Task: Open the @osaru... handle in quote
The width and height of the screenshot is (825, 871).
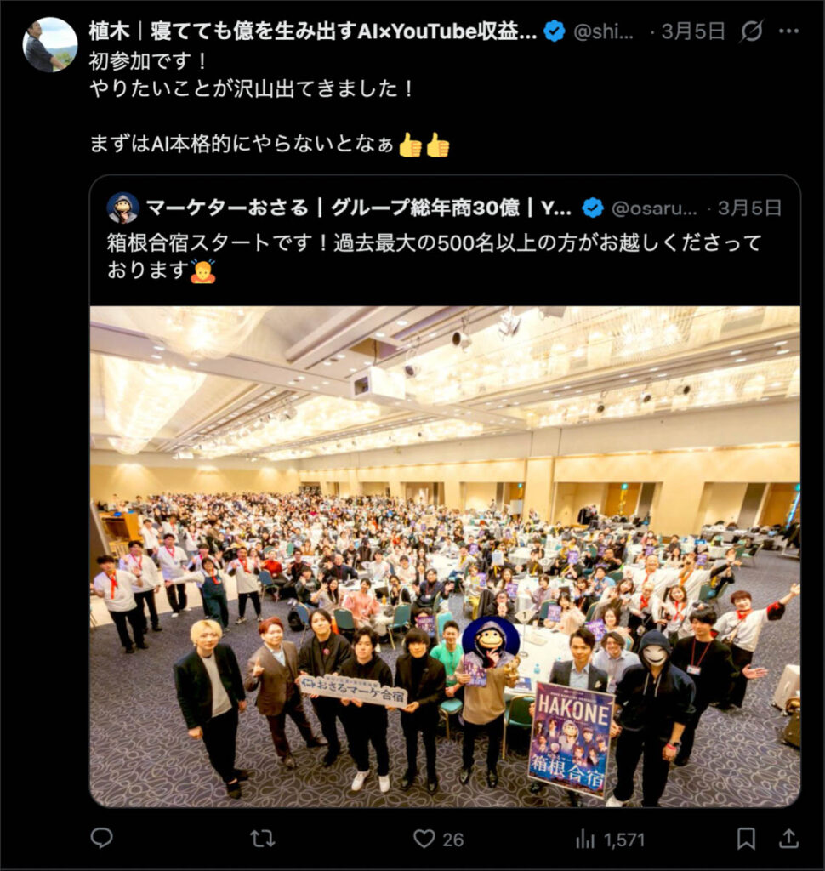Action: [x=654, y=208]
